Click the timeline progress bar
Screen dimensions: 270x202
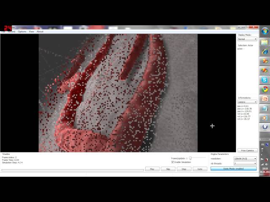[73, 170]
